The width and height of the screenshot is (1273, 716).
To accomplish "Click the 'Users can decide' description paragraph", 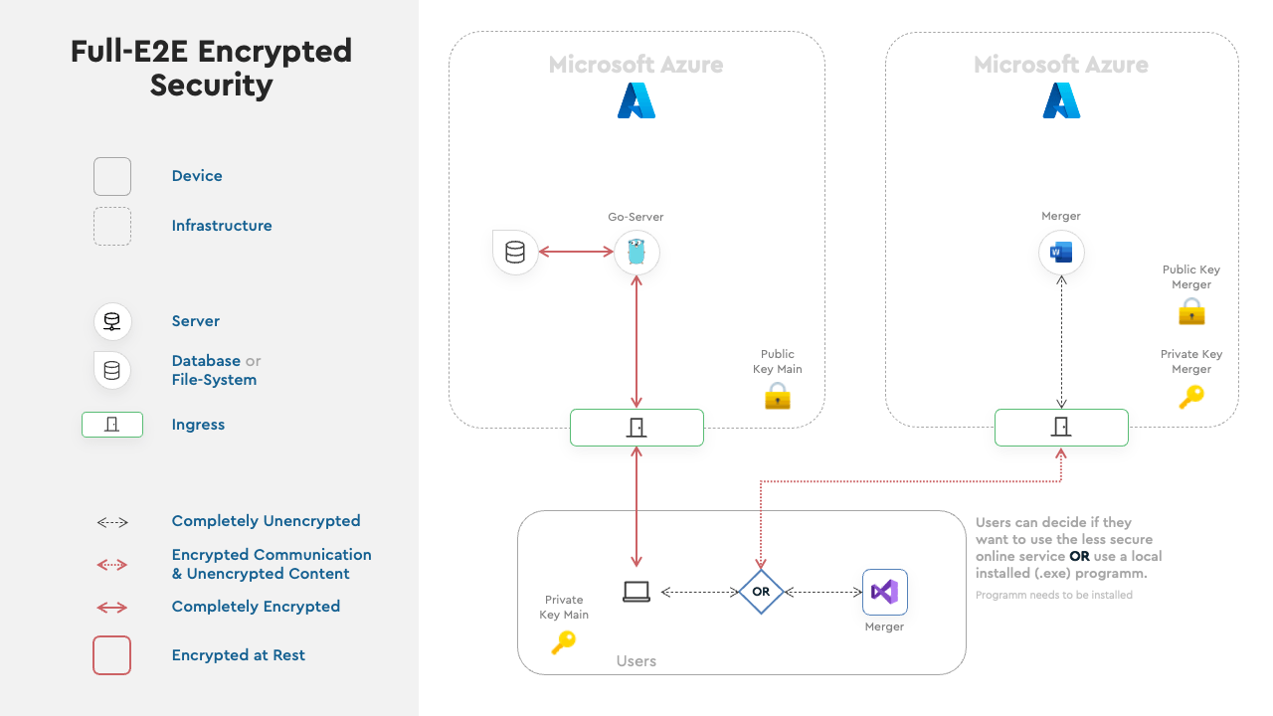I will (1069, 548).
